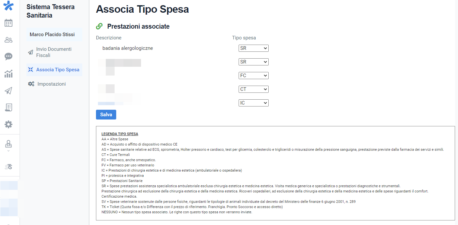Open settings via the gear icon

(9, 124)
